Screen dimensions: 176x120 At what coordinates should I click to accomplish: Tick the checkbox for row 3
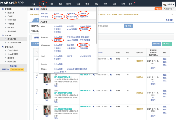pos(37,90)
